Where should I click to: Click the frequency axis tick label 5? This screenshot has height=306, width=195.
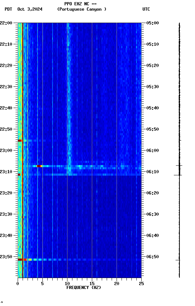(x=42, y=284)
